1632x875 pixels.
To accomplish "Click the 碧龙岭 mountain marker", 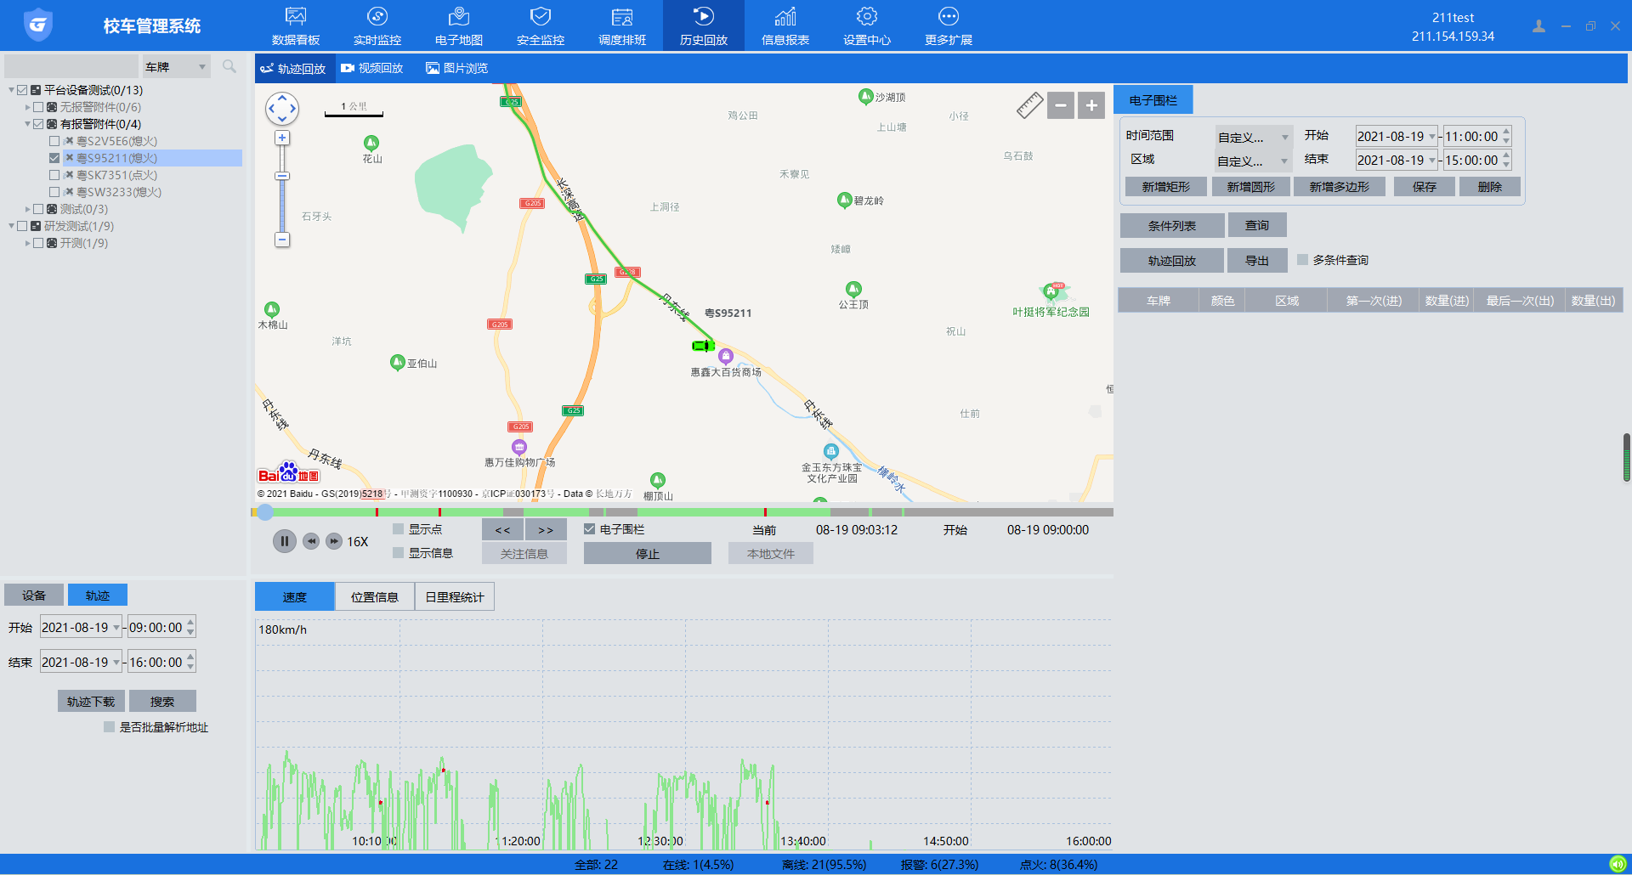I will coord(844,200).
